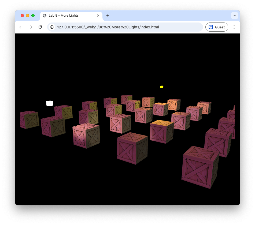Open Chrome's three-dot menu
The width and height of the screenshot is (255, 225).
pyautogui.click(x=234, y=27)
